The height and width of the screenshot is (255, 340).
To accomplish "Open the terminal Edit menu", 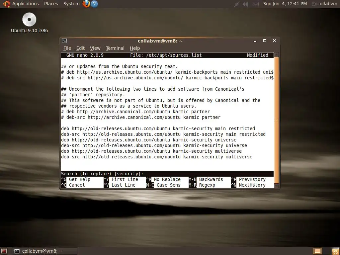I will [80, 48].
